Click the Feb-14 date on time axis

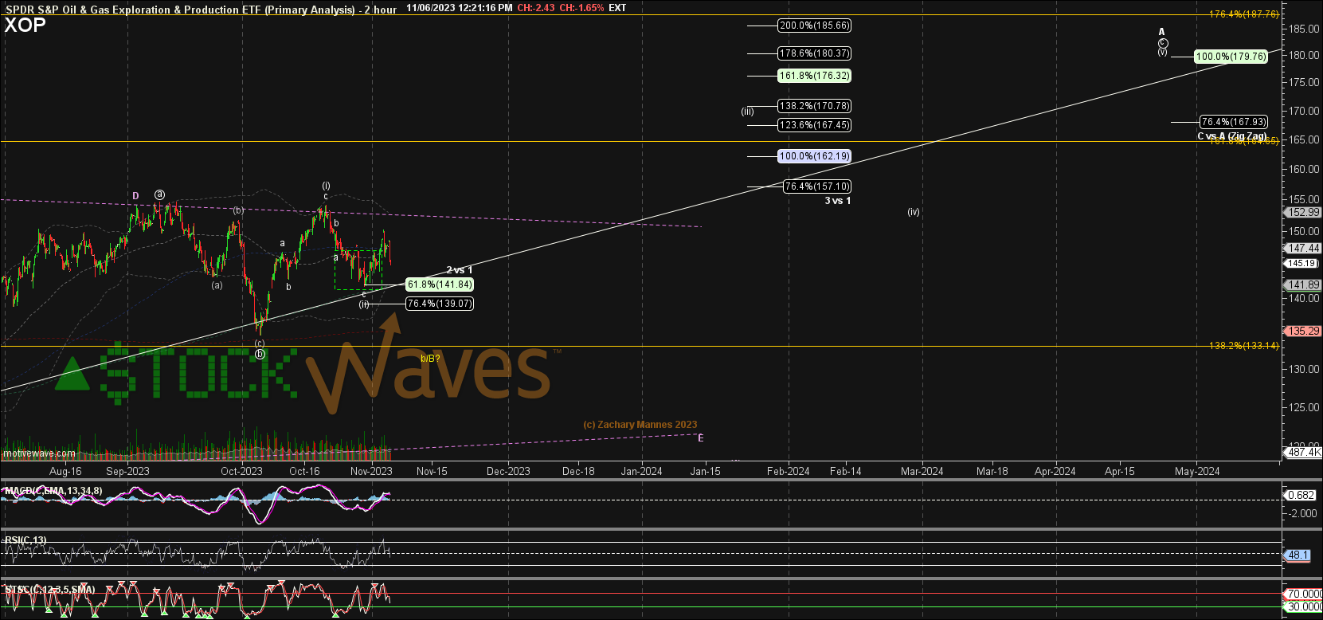coord(845,471)
